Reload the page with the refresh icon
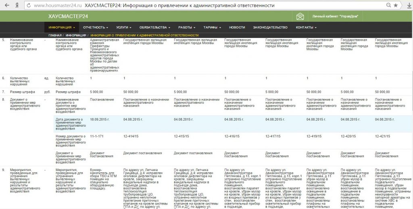Viewport: 413px width, 209px height. 29,6
